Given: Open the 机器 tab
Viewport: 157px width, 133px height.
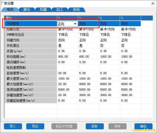Looking at the screenshot, I should pos(43,10).
